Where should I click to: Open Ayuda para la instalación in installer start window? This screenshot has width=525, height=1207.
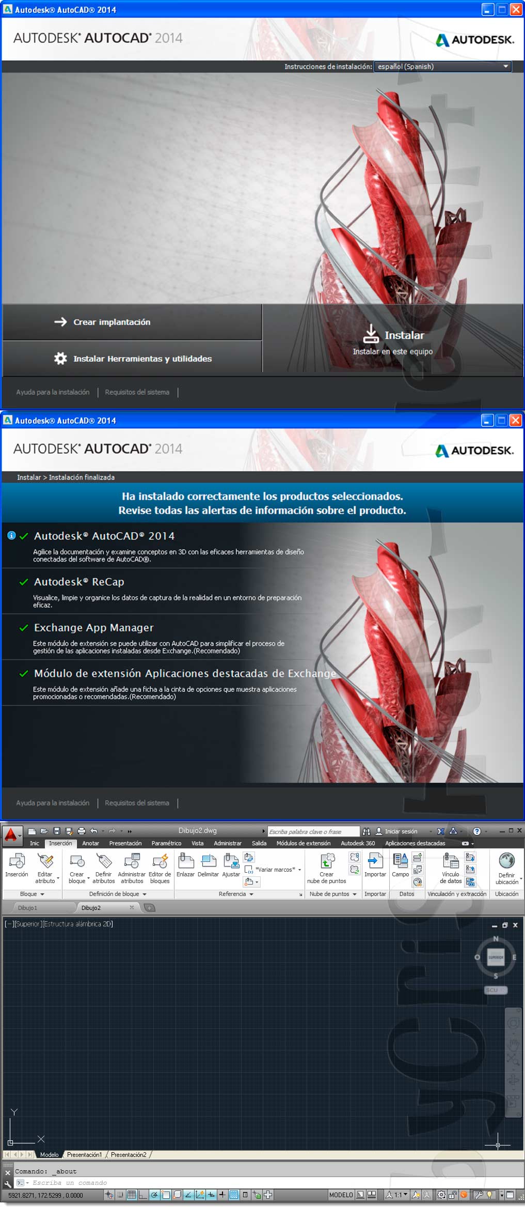53,392
